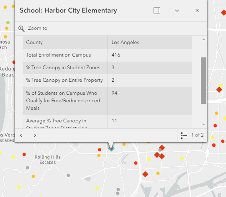226x197 pixels.
Task: Collapse the popup using the chevron
Action: click(177, 10)
